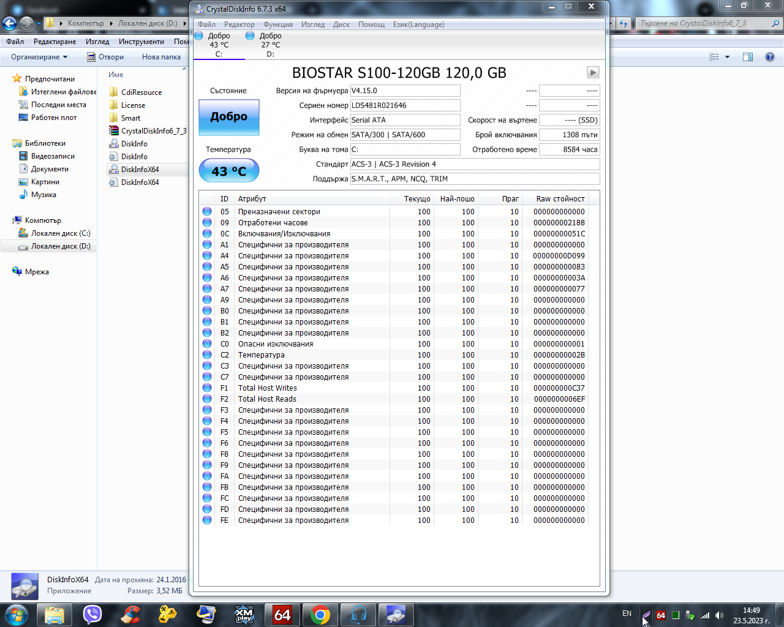Click the Windows Start button
The image size is (784, 627).
point(17,614)
